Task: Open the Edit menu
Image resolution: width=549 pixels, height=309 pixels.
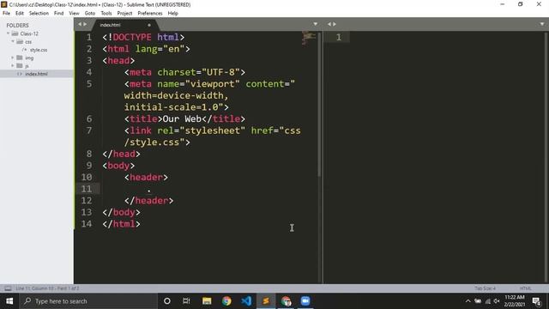Action: pos(20,14)
